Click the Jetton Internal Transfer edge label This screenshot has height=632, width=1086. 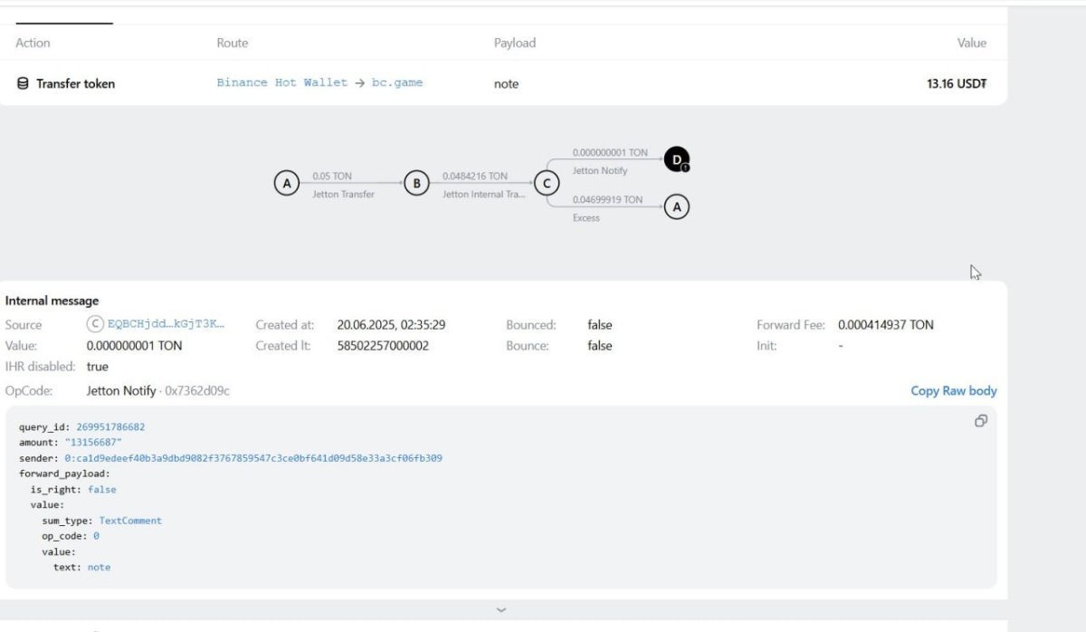(x=483, y=195)
